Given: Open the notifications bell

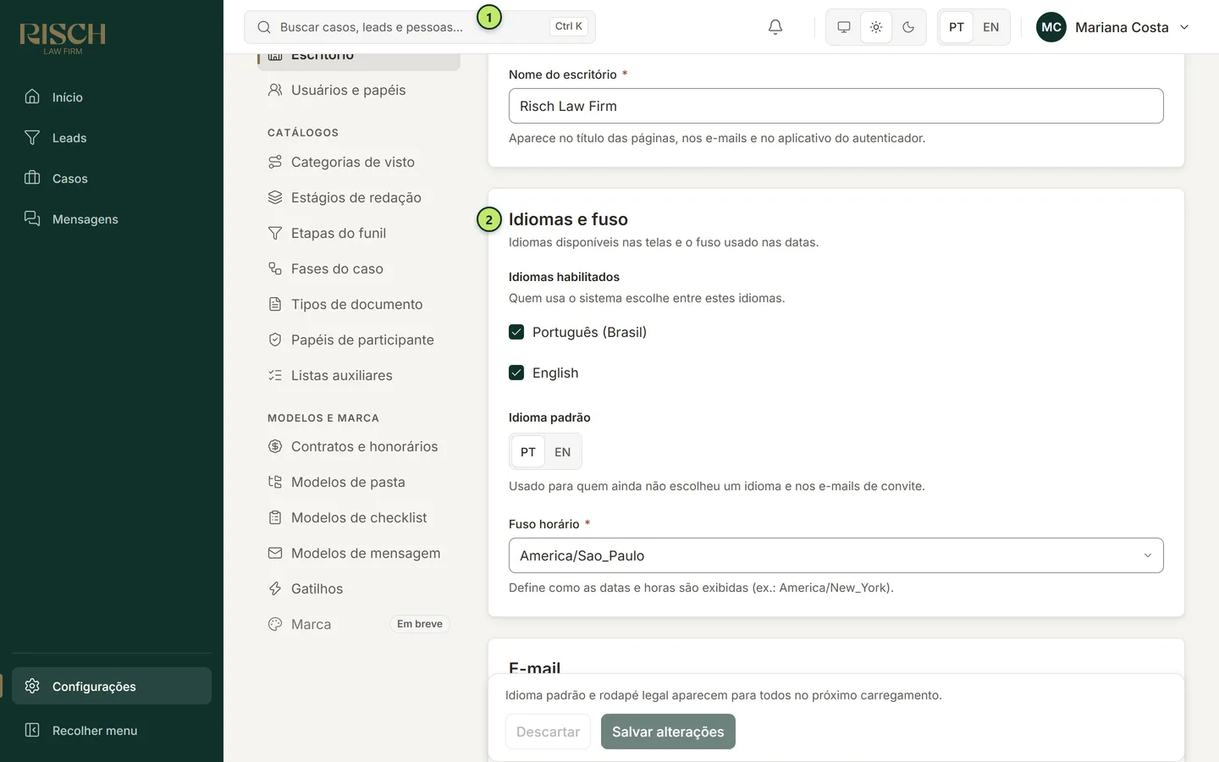Looking at the screenshot, I should pos(775,27).
